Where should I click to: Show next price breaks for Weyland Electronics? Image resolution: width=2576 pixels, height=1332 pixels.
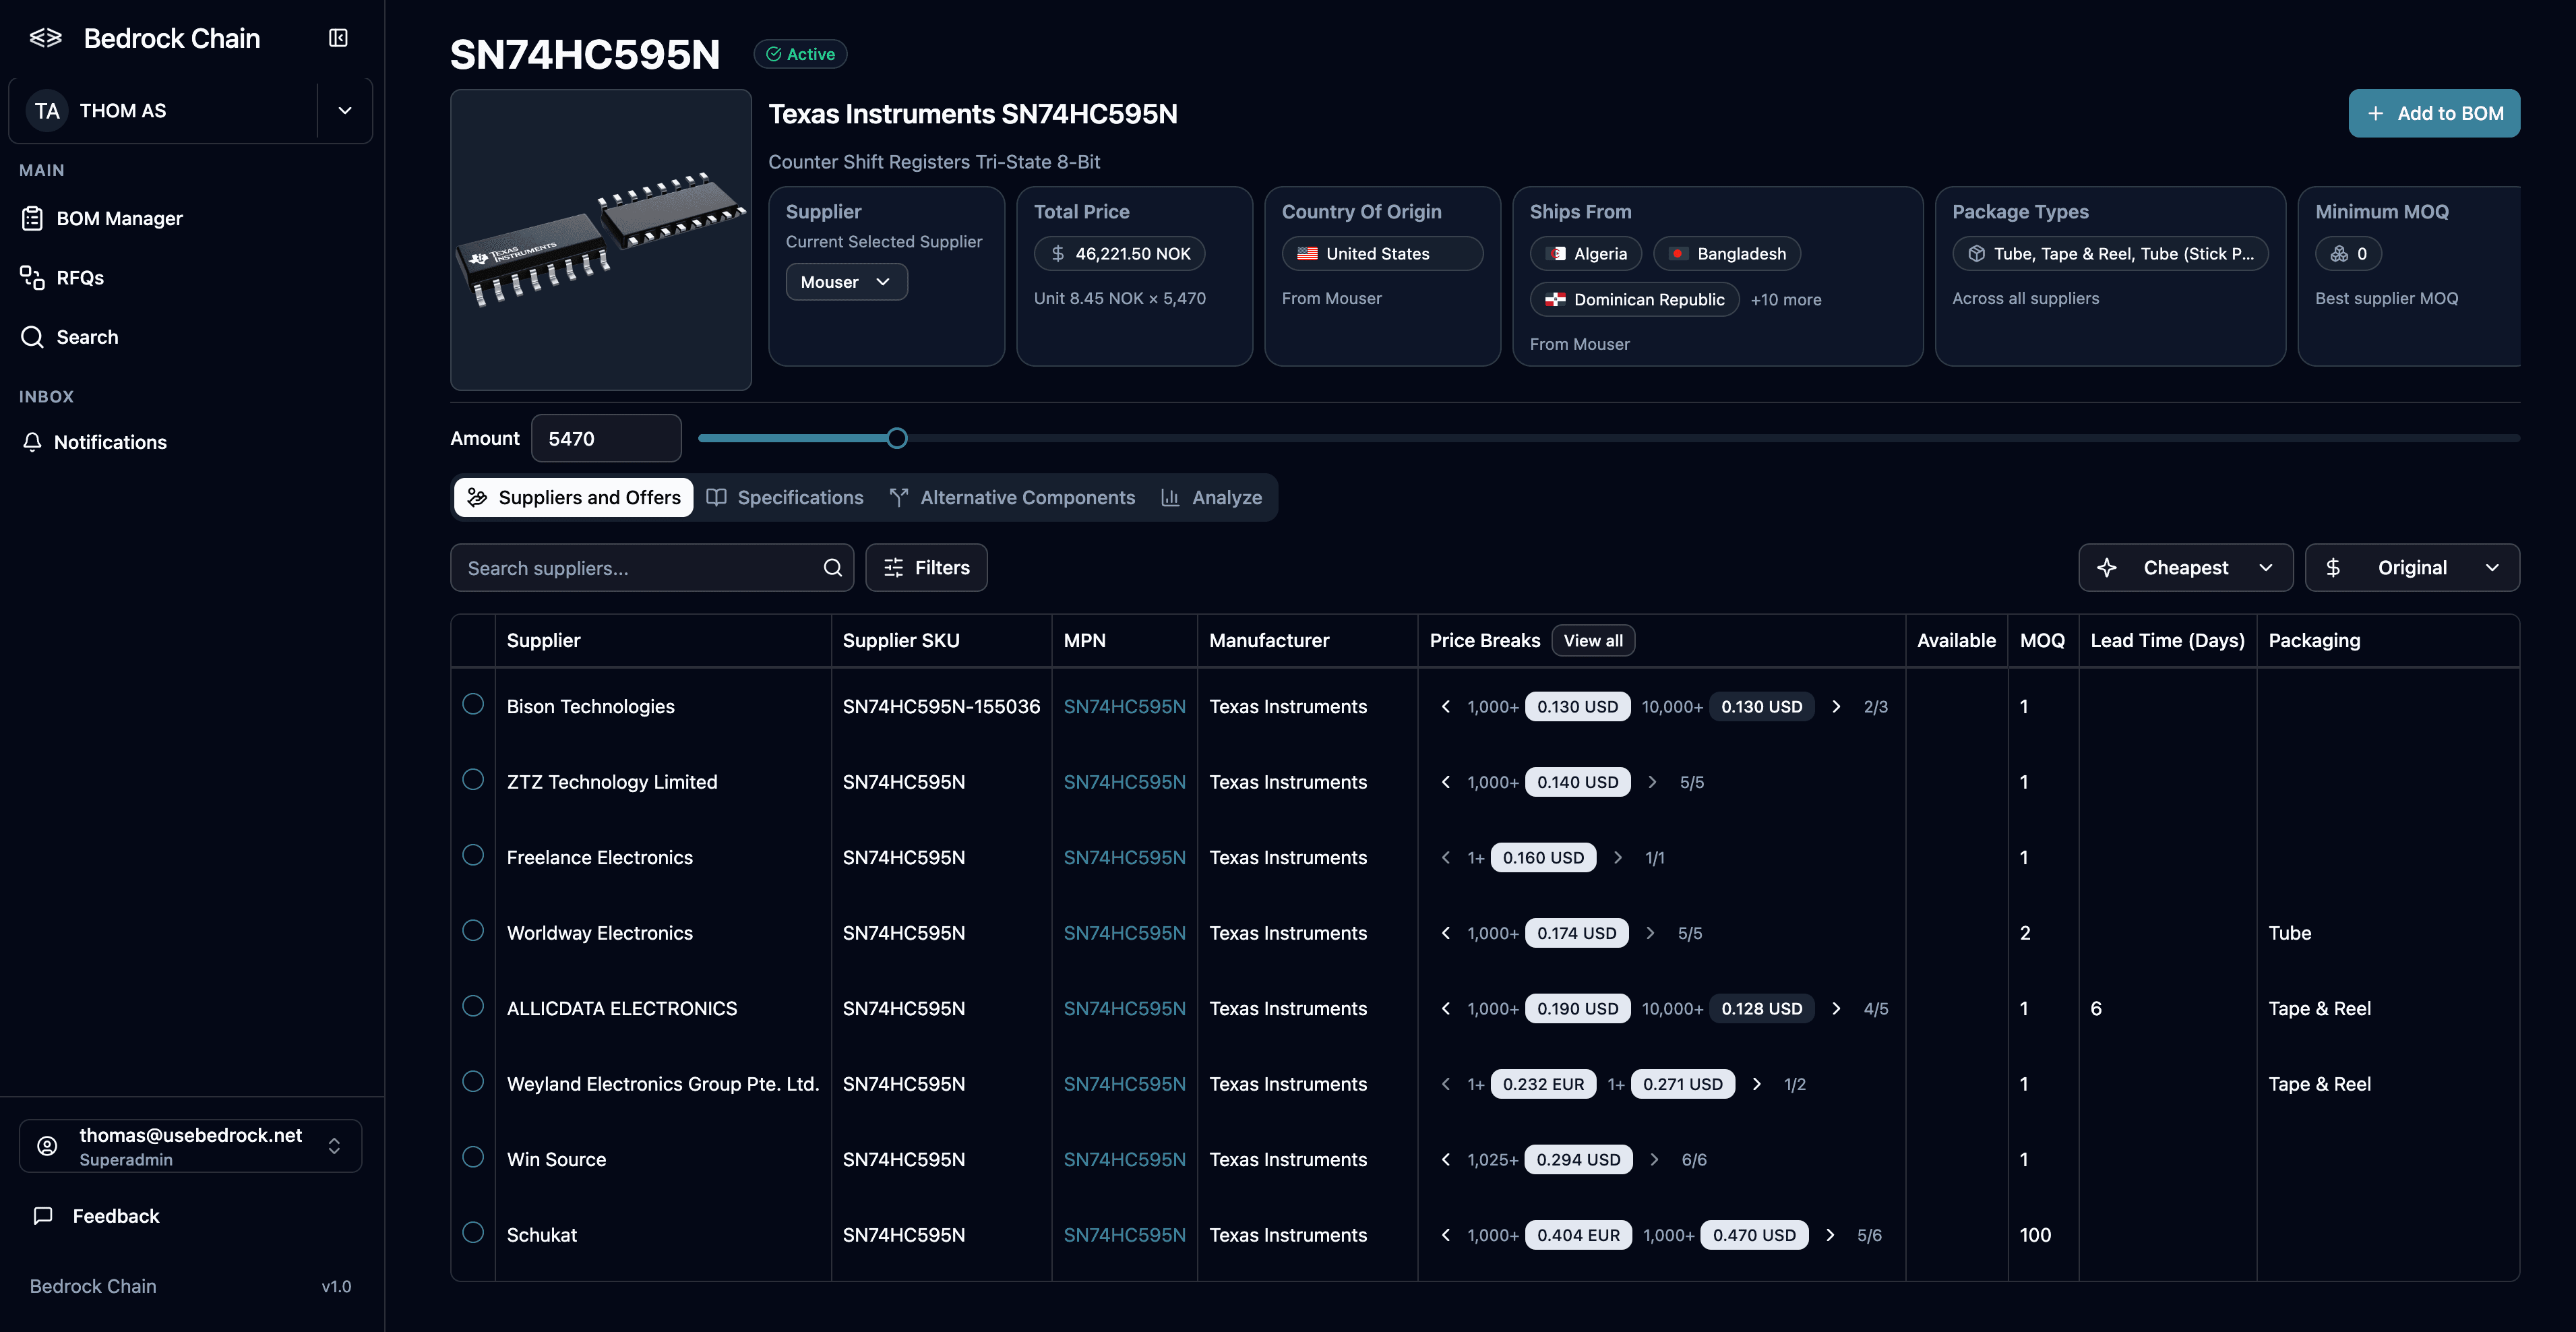point(1757,1084)
